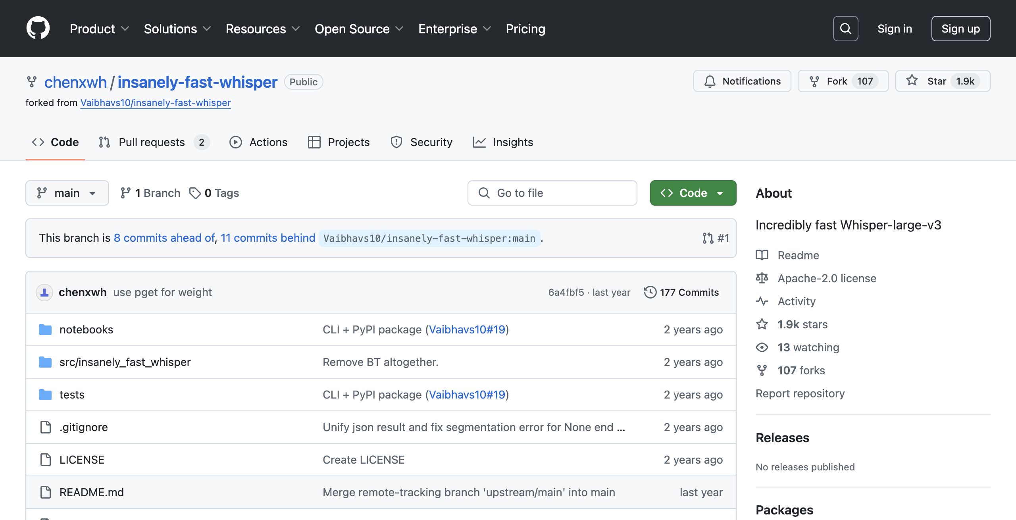This screenshot has width=1016, height=520.
Task: Open the main branch selector dropdown
Action: [67, 193]
